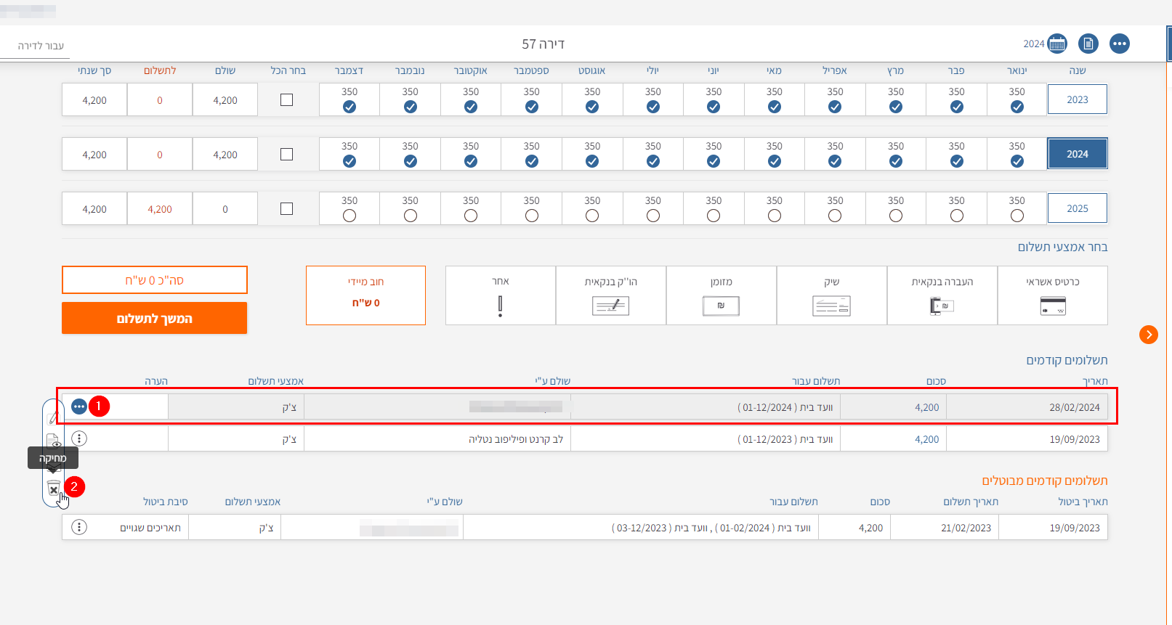Click the trash delete icon in popup menu
The width and height of the screenshot is (1172, 625).
[x=53, y=489]
